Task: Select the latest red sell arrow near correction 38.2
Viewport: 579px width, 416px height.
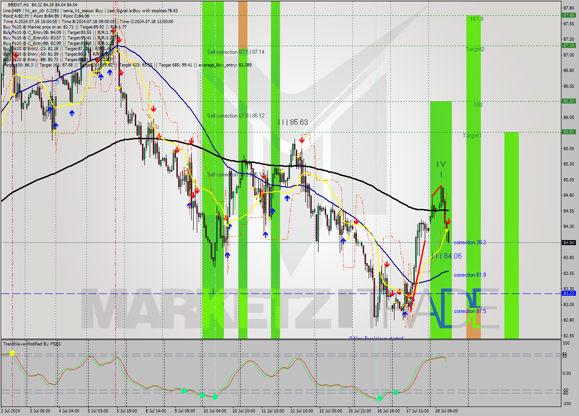Action: (447, 222)
